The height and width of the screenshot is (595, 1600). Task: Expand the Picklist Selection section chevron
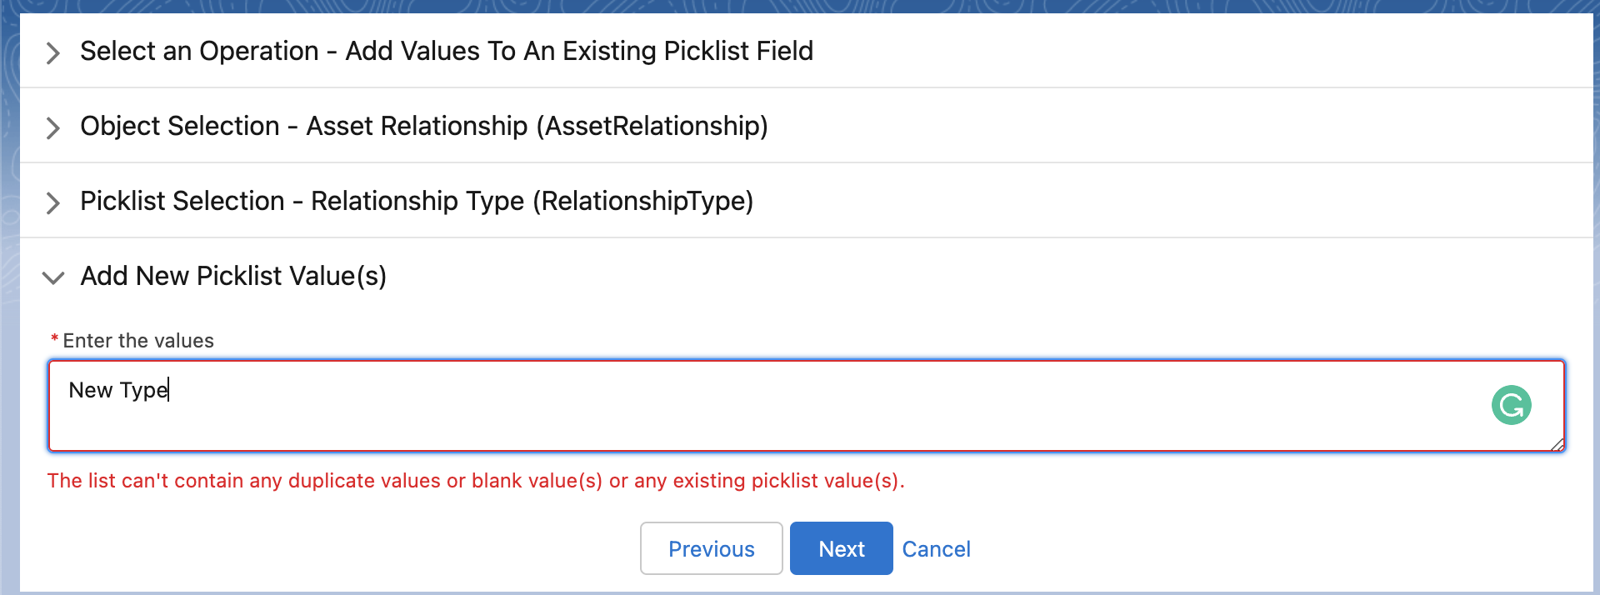point(52,202)
